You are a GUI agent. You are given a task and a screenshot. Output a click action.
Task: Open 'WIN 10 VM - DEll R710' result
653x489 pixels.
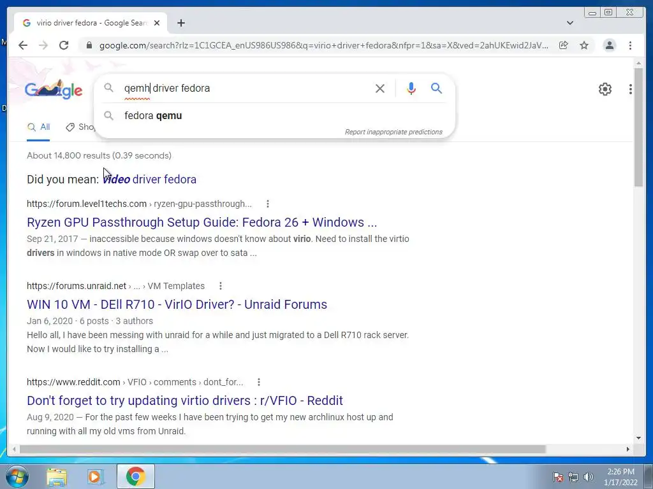177,304
